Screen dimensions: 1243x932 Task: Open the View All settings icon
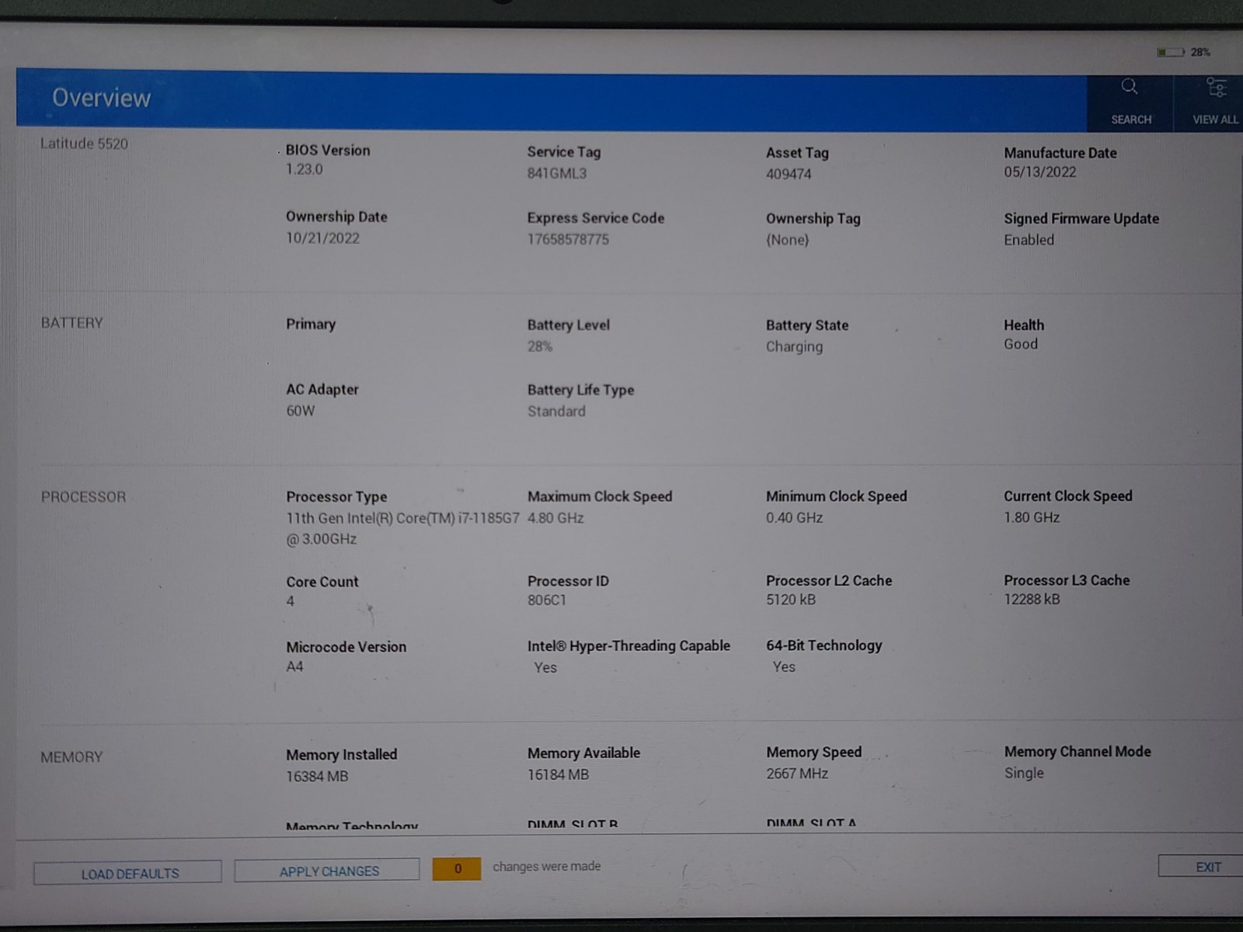click(1215, 102)
